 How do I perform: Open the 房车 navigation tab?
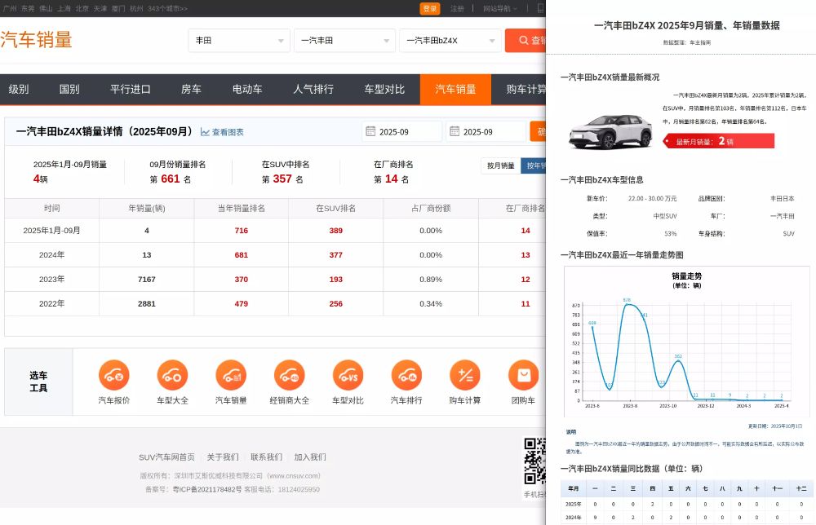tap(191, 90)
